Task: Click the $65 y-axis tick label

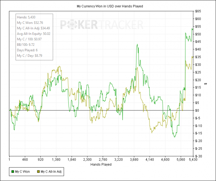Action: pyautogui.click(x=197, y=11)
